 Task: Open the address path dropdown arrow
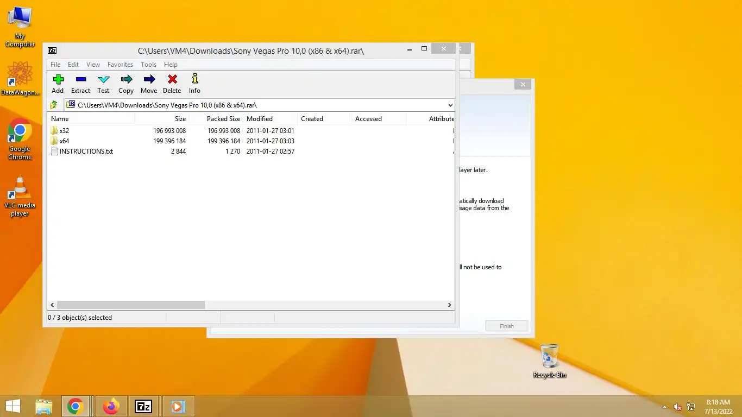pyautogui.click(x=450, y=105)
